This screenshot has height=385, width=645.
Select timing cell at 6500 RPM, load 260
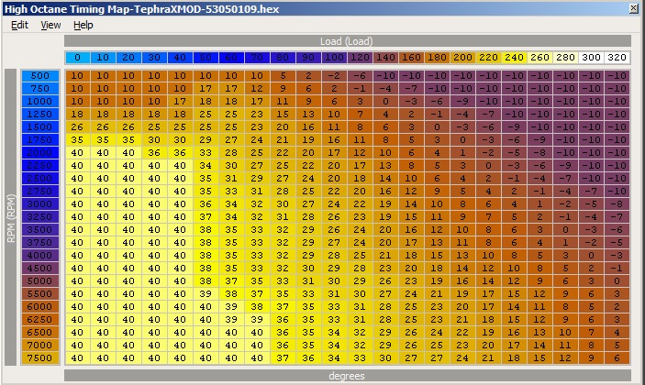[540, 332]
